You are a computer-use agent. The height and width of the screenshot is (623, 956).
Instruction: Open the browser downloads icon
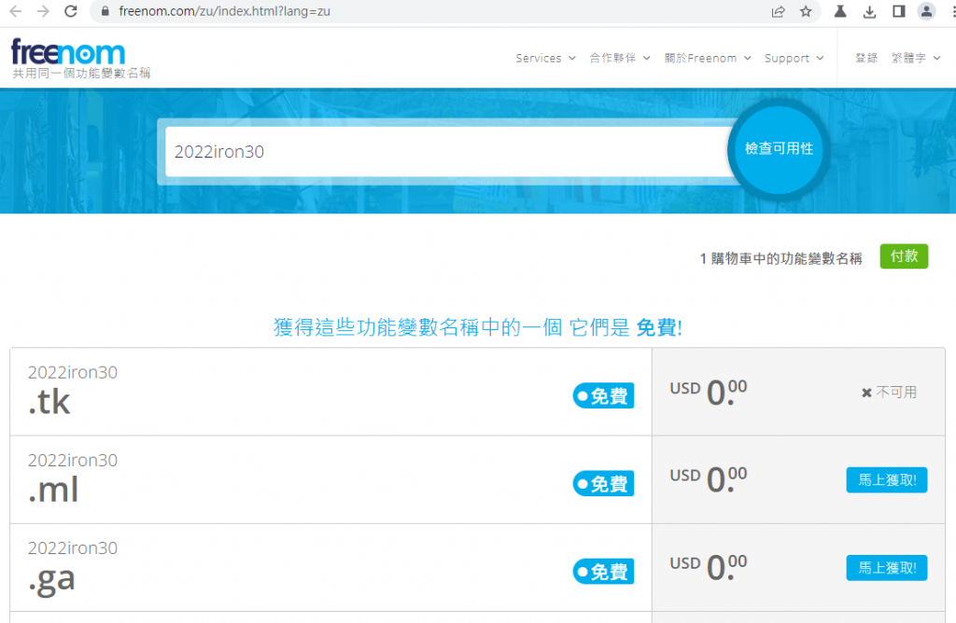click(x=869, y=11)
